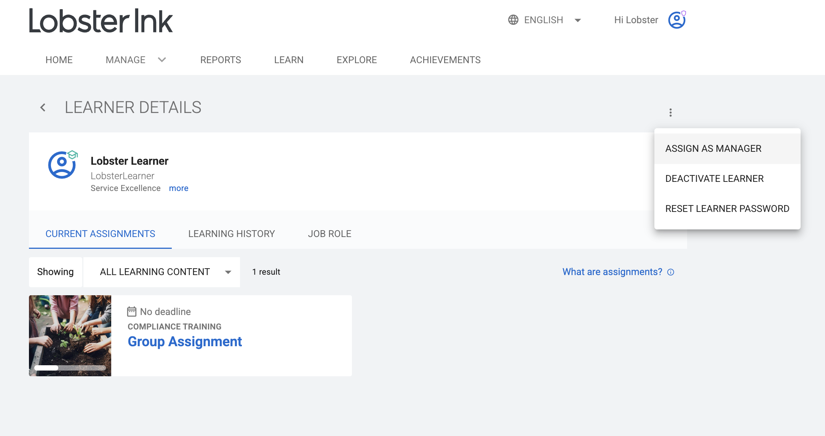Switch to the CURRENT ASSIGNMENTS tab
This screenshot has height=436, width=825.
tap(100, 234)
